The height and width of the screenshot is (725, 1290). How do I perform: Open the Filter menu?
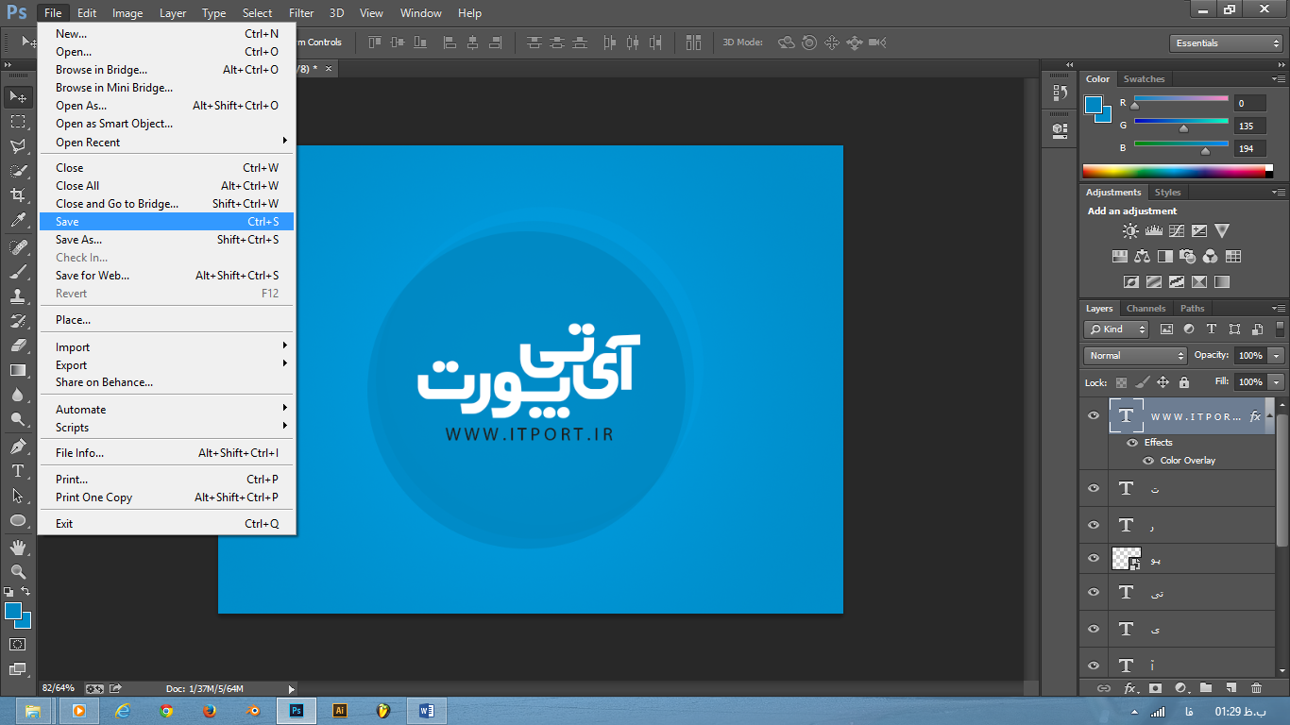pos(301,13)
